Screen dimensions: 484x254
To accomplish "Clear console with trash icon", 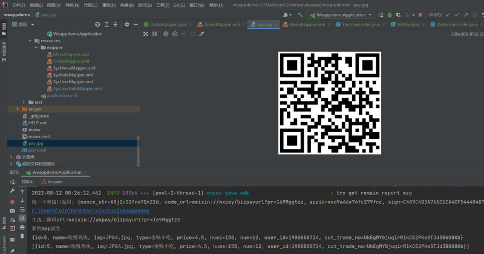I will click(x=22, y=236).
